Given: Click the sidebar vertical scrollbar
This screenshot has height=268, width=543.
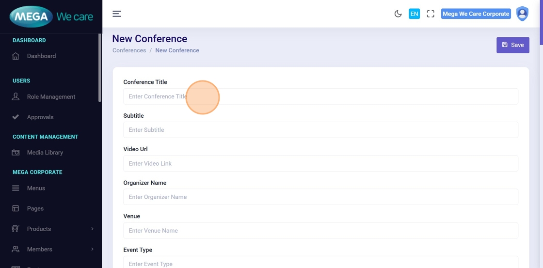Looking at the screenshot, I should click(100, 68).
